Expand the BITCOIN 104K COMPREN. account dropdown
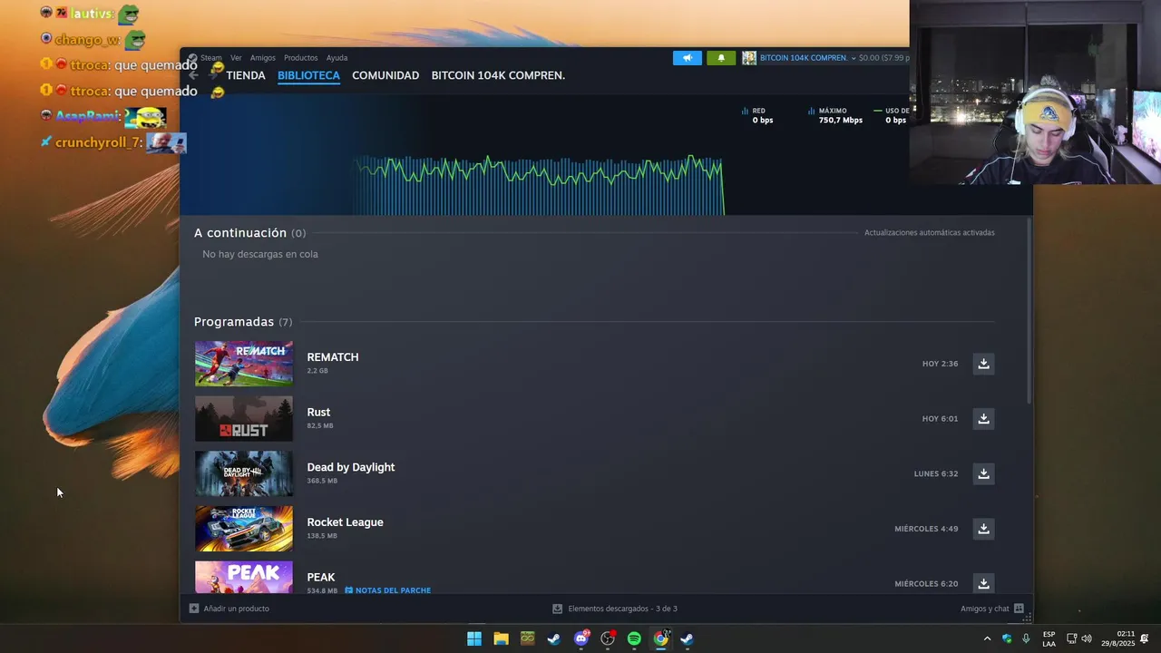Screen dimensions: 1161x653 (807, 58)
